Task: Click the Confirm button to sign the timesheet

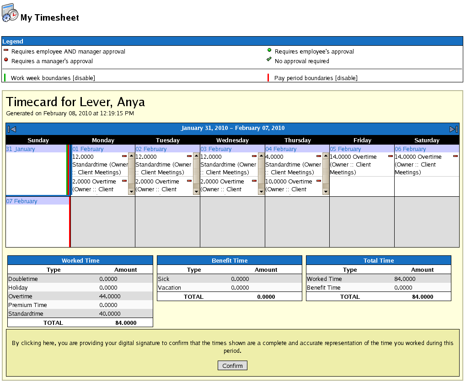Action: [232, 365]
